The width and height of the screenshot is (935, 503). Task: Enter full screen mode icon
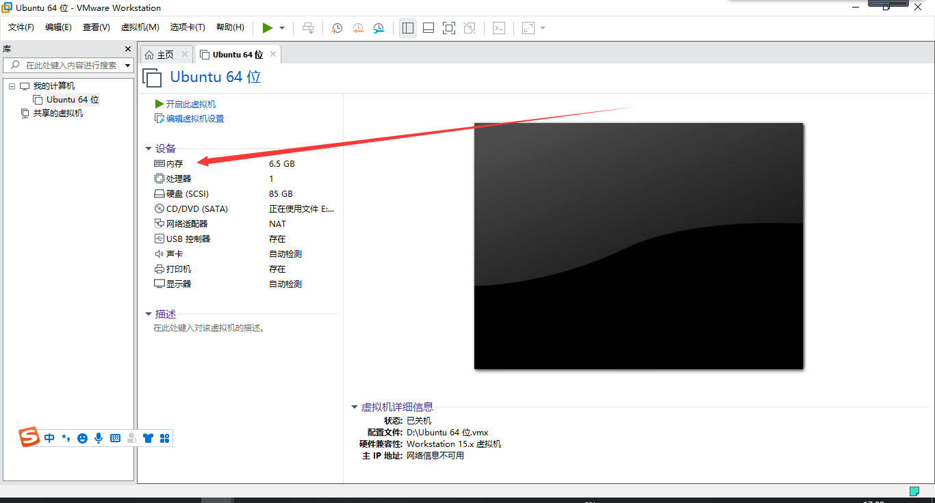click(449, 28)
